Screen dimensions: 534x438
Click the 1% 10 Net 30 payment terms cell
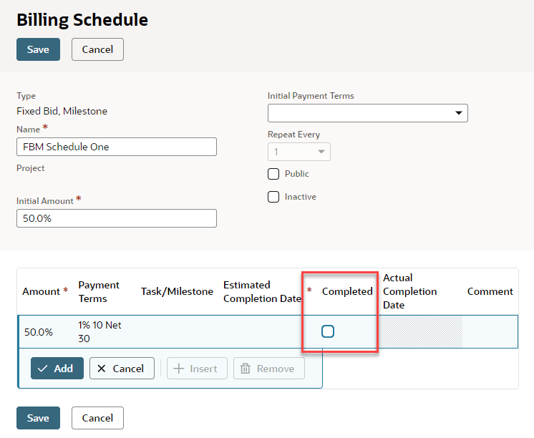click(99, 332)
